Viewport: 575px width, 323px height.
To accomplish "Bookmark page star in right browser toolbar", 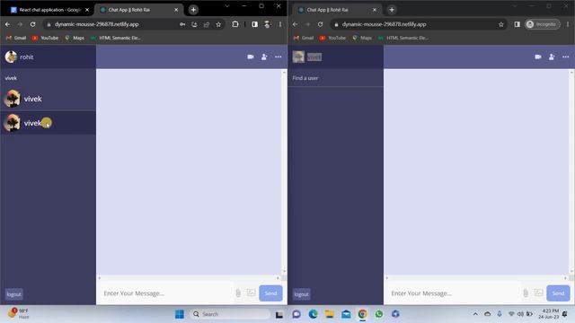I will (501, 24).
